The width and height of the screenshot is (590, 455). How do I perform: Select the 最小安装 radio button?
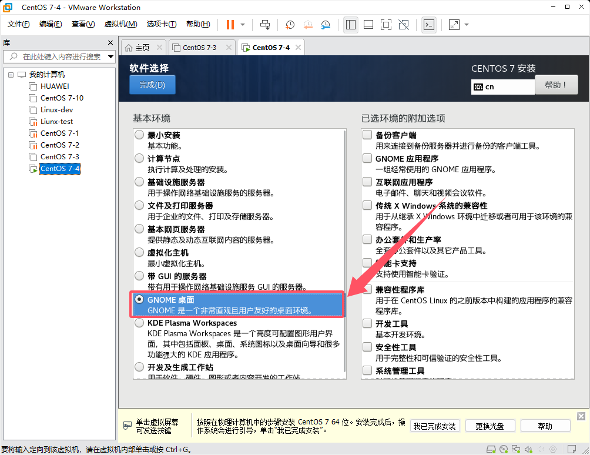pyautogui.click(x=139, y=135)
